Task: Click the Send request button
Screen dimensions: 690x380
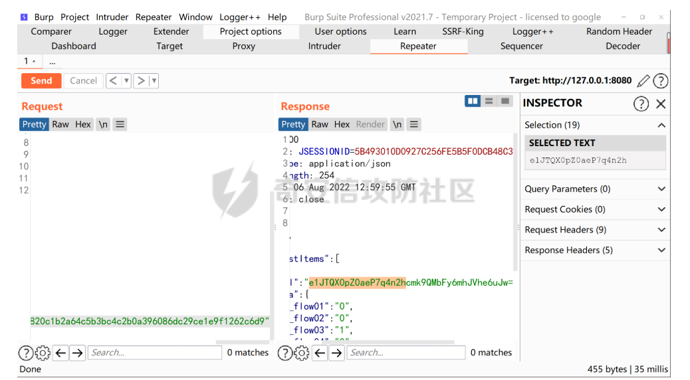Action: coord(41,81)
